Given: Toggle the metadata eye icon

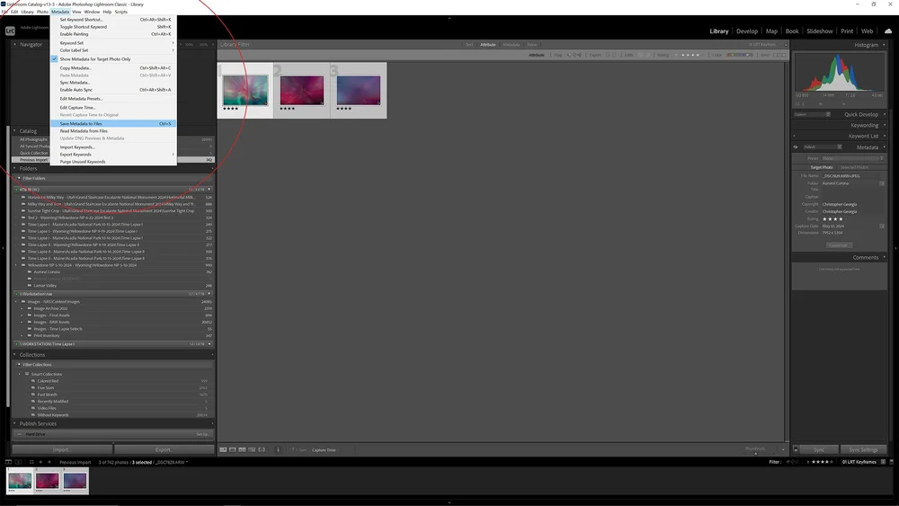Looking at the screenshot, I should click(796, 147).
